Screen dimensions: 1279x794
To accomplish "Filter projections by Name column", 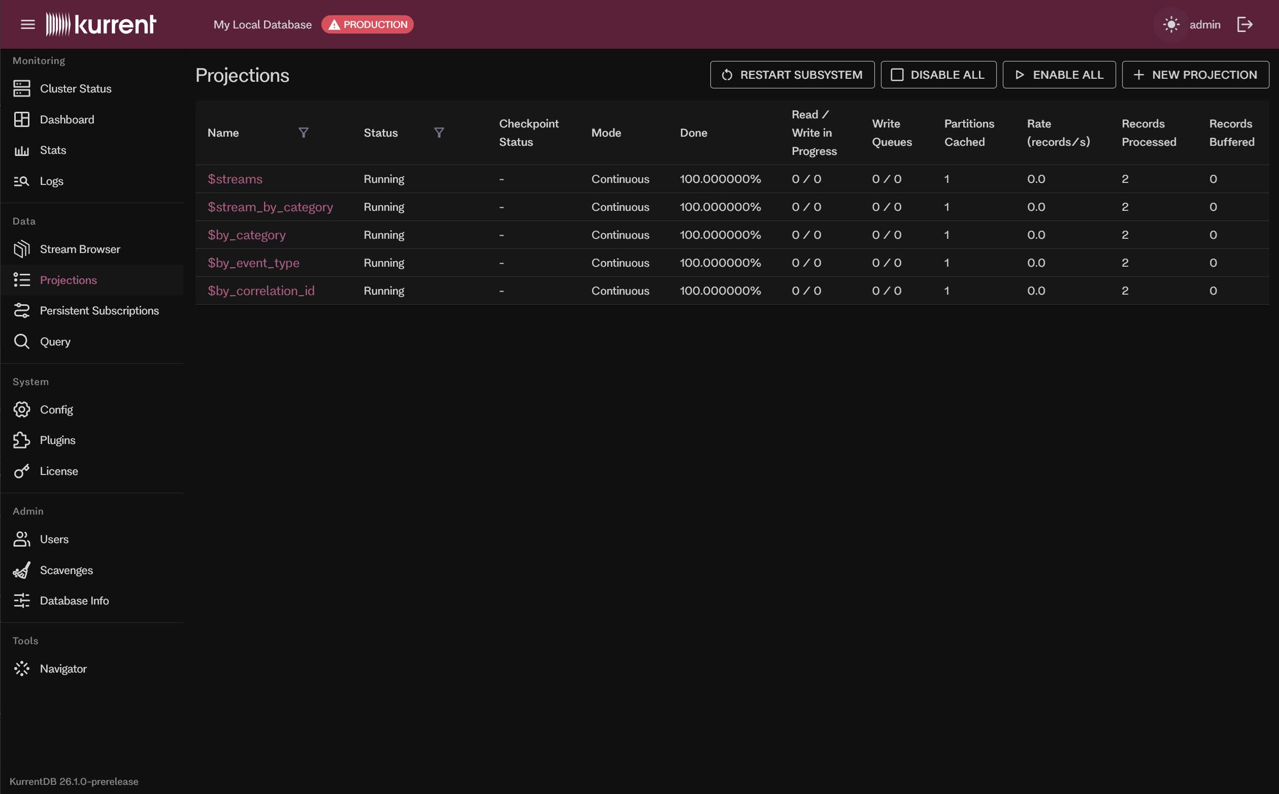I will (303, 133).
